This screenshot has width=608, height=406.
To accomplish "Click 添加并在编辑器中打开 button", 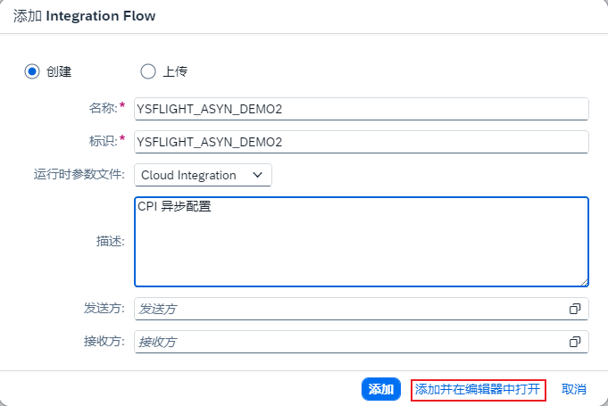I will (x=478, y=389).
